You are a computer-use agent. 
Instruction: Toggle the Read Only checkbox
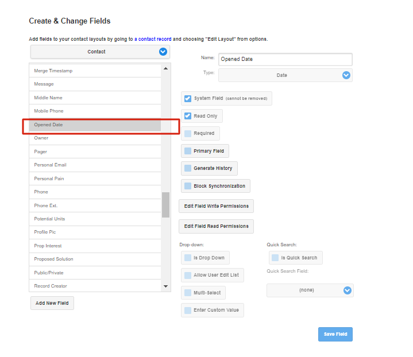pos(188,116)
